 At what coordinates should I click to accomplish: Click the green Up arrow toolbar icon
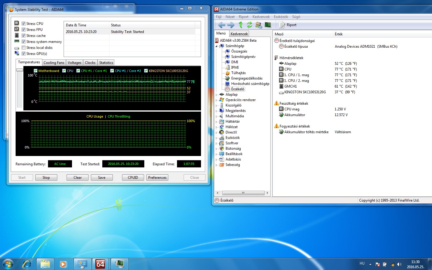coord(241,25)
